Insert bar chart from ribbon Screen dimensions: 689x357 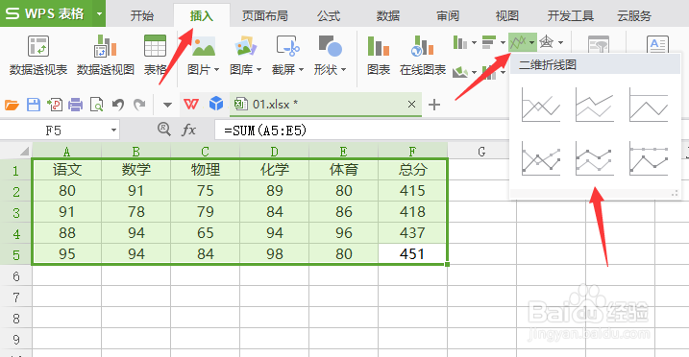488,42
